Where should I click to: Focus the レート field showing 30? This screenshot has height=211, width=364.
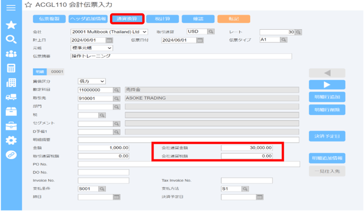tap(277, 32)
